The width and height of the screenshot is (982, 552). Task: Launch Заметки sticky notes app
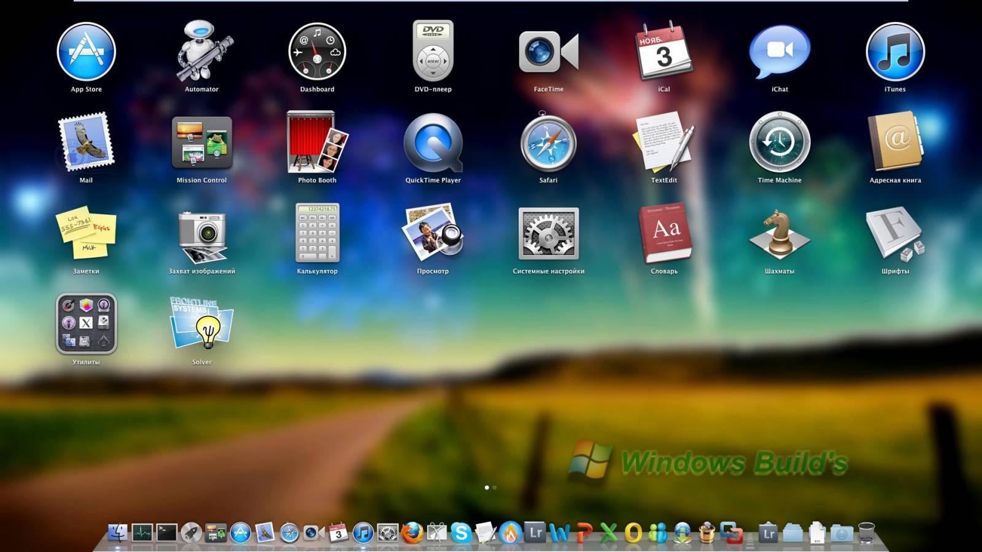click(87, 234)
